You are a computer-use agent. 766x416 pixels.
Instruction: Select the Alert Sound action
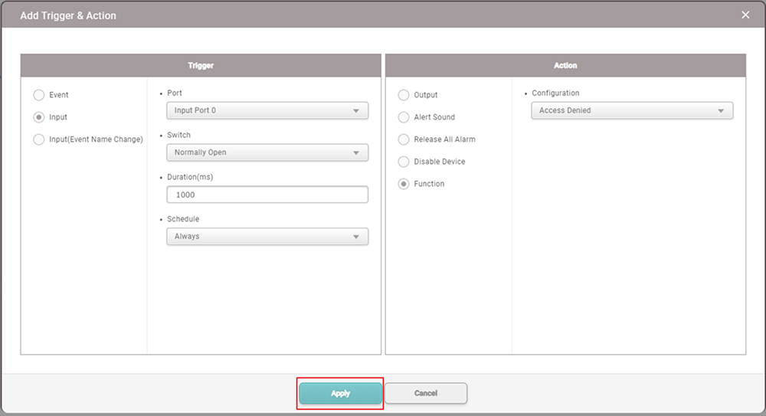(x=404, y=117)
